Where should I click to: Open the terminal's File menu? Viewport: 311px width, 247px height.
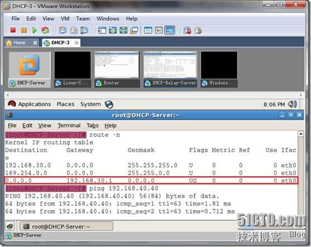coord(12,125)
